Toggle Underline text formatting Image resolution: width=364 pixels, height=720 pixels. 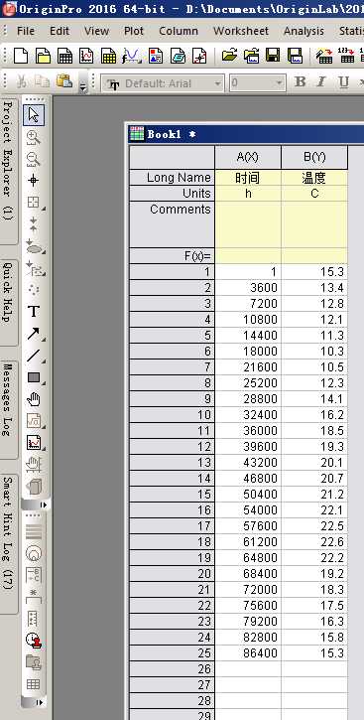[343, 82]
